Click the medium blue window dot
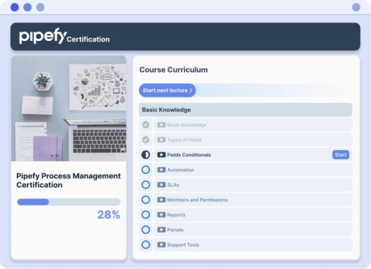Image resolution: width=371 pixels, height=269 pixels. coord(27,7)
